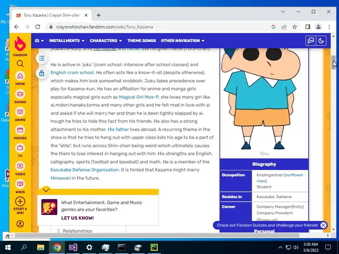Open the Magical Girl Moe-P link
The height and width of the screenshot is (254, 339).
pos(139,97)
